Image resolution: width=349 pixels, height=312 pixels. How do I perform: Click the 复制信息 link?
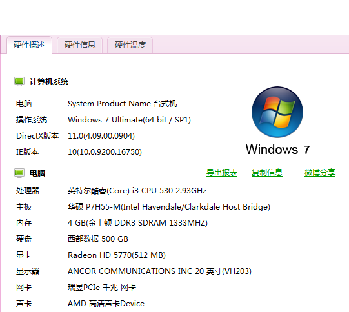[x=267, y=173]
